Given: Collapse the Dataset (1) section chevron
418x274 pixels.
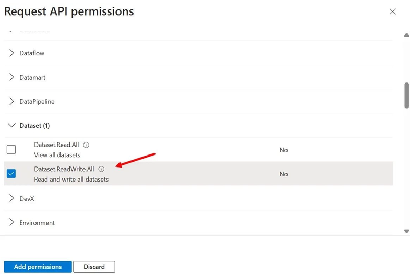Looking at the screenshot, I should 11,125.
